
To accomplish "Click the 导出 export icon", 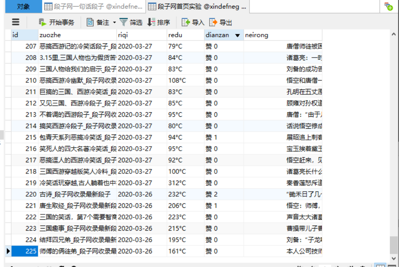I will coord(213,22).
